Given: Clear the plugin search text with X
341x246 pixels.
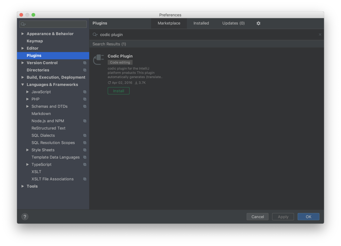Looking at the screenshot, I should tap(320, 35).
